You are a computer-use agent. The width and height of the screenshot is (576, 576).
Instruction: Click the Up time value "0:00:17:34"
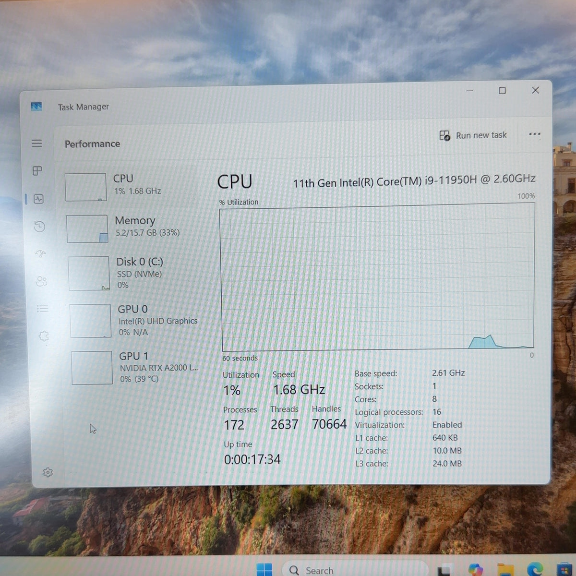pyautogui.click(x=252, y=459)
